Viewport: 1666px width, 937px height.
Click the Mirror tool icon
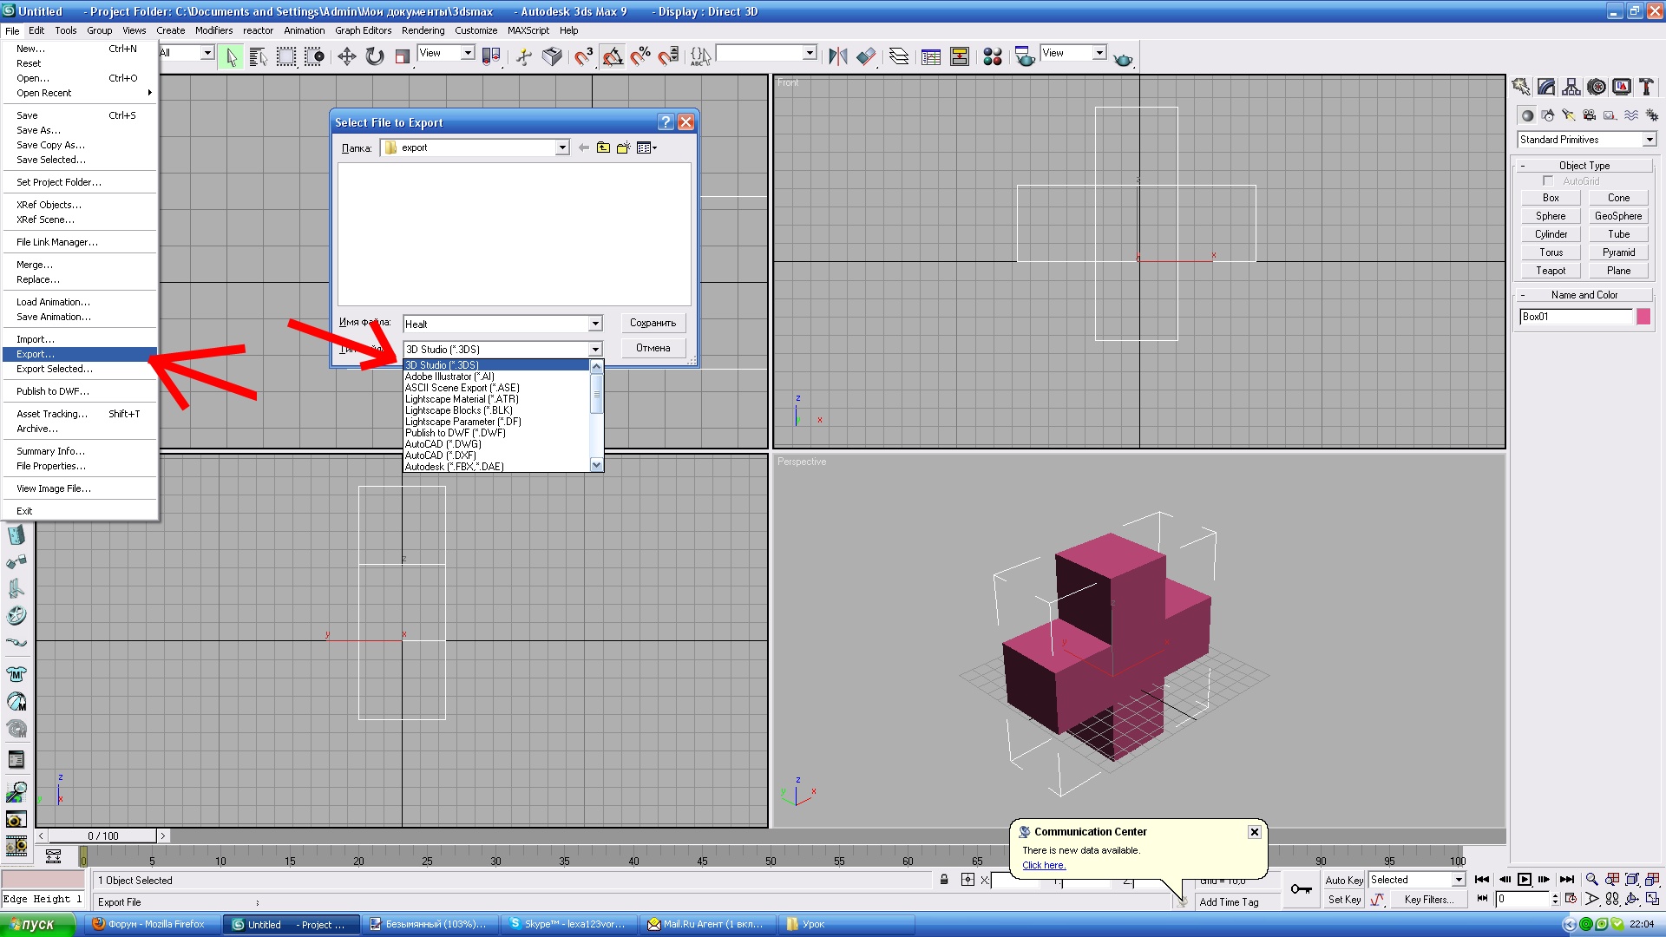coord(837,57)
